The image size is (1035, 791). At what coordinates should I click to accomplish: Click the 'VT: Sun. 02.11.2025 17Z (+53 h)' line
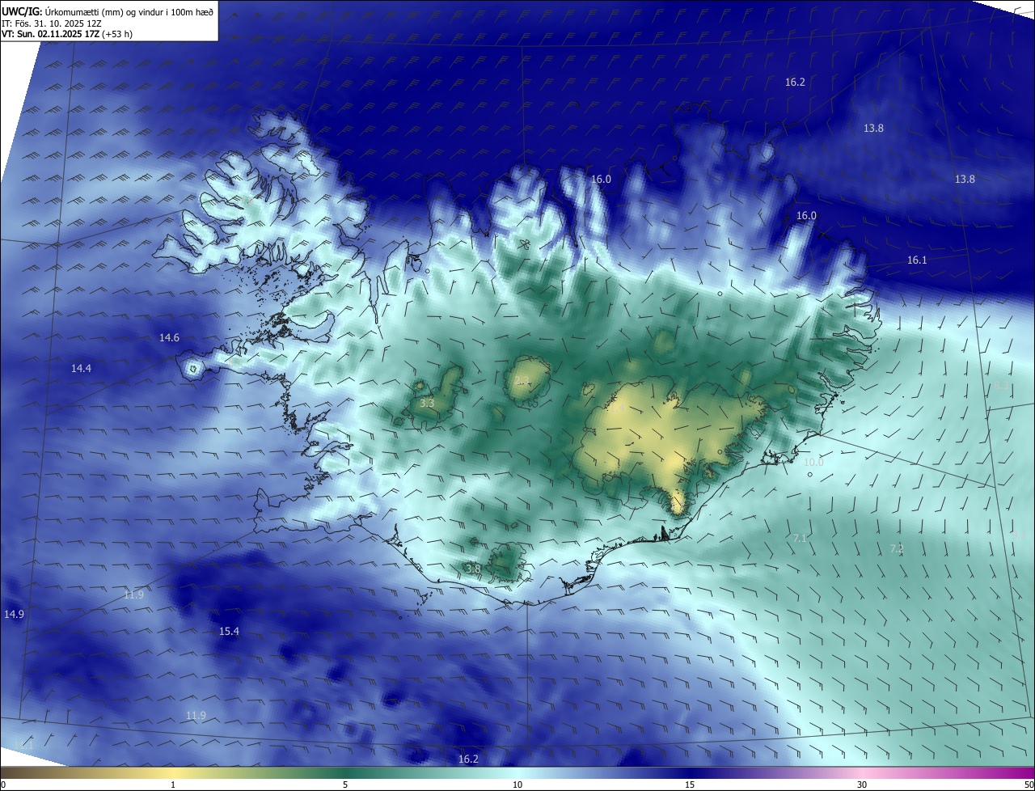(67, 34)
